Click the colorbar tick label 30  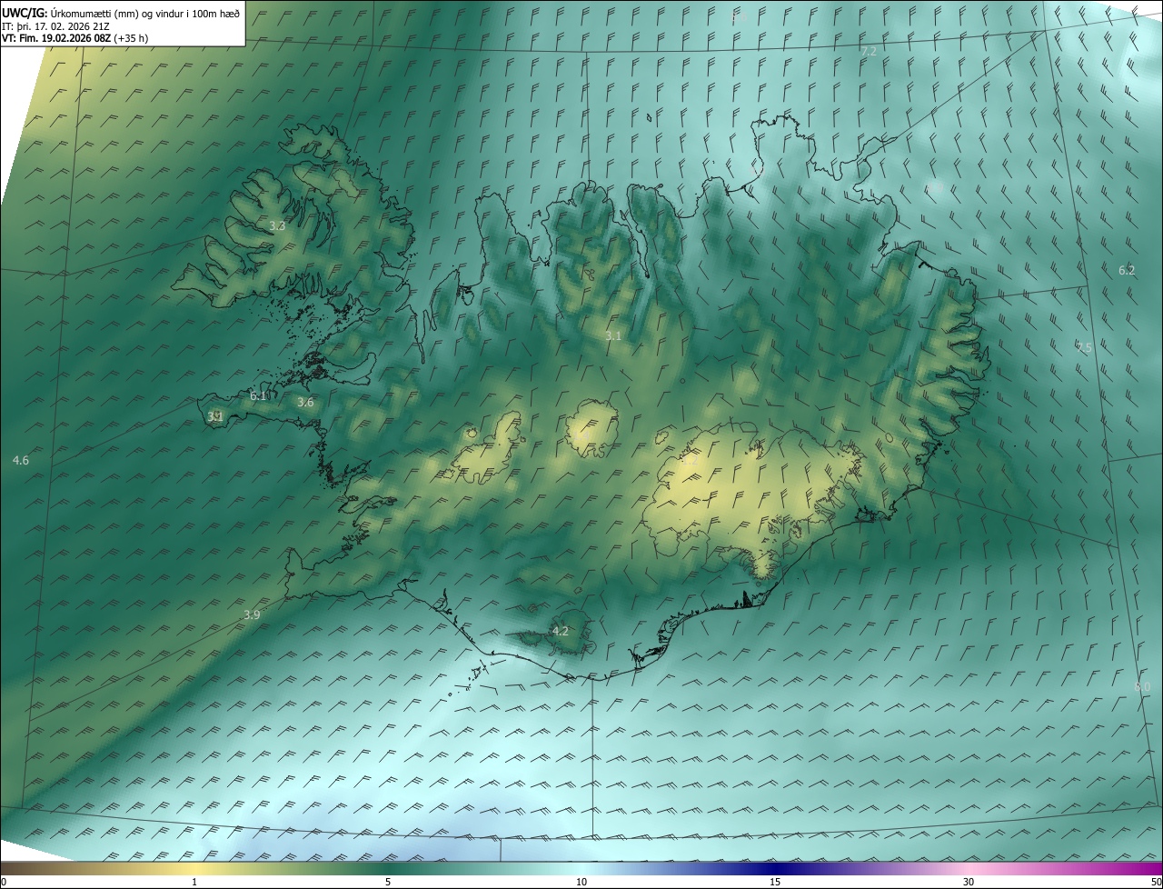point(969,882)
